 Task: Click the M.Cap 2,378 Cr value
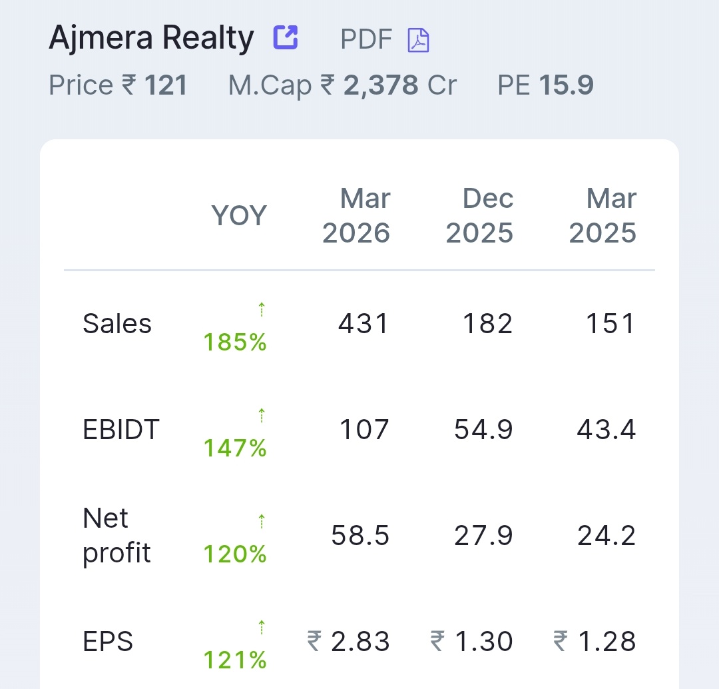point(343,85)
